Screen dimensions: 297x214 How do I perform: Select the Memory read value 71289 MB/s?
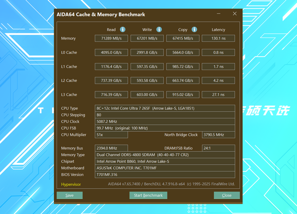point(111,38)
